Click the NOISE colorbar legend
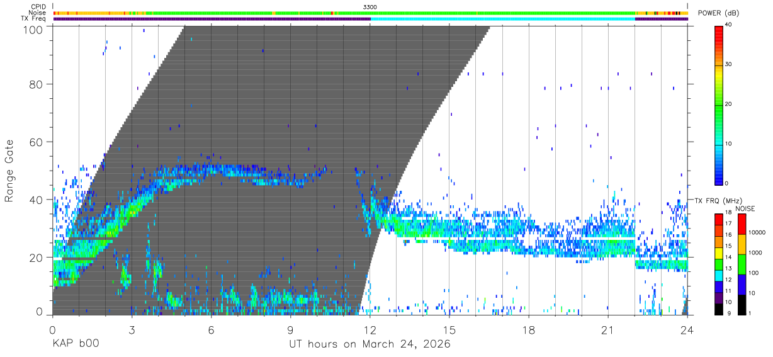 tap(741, 264)
